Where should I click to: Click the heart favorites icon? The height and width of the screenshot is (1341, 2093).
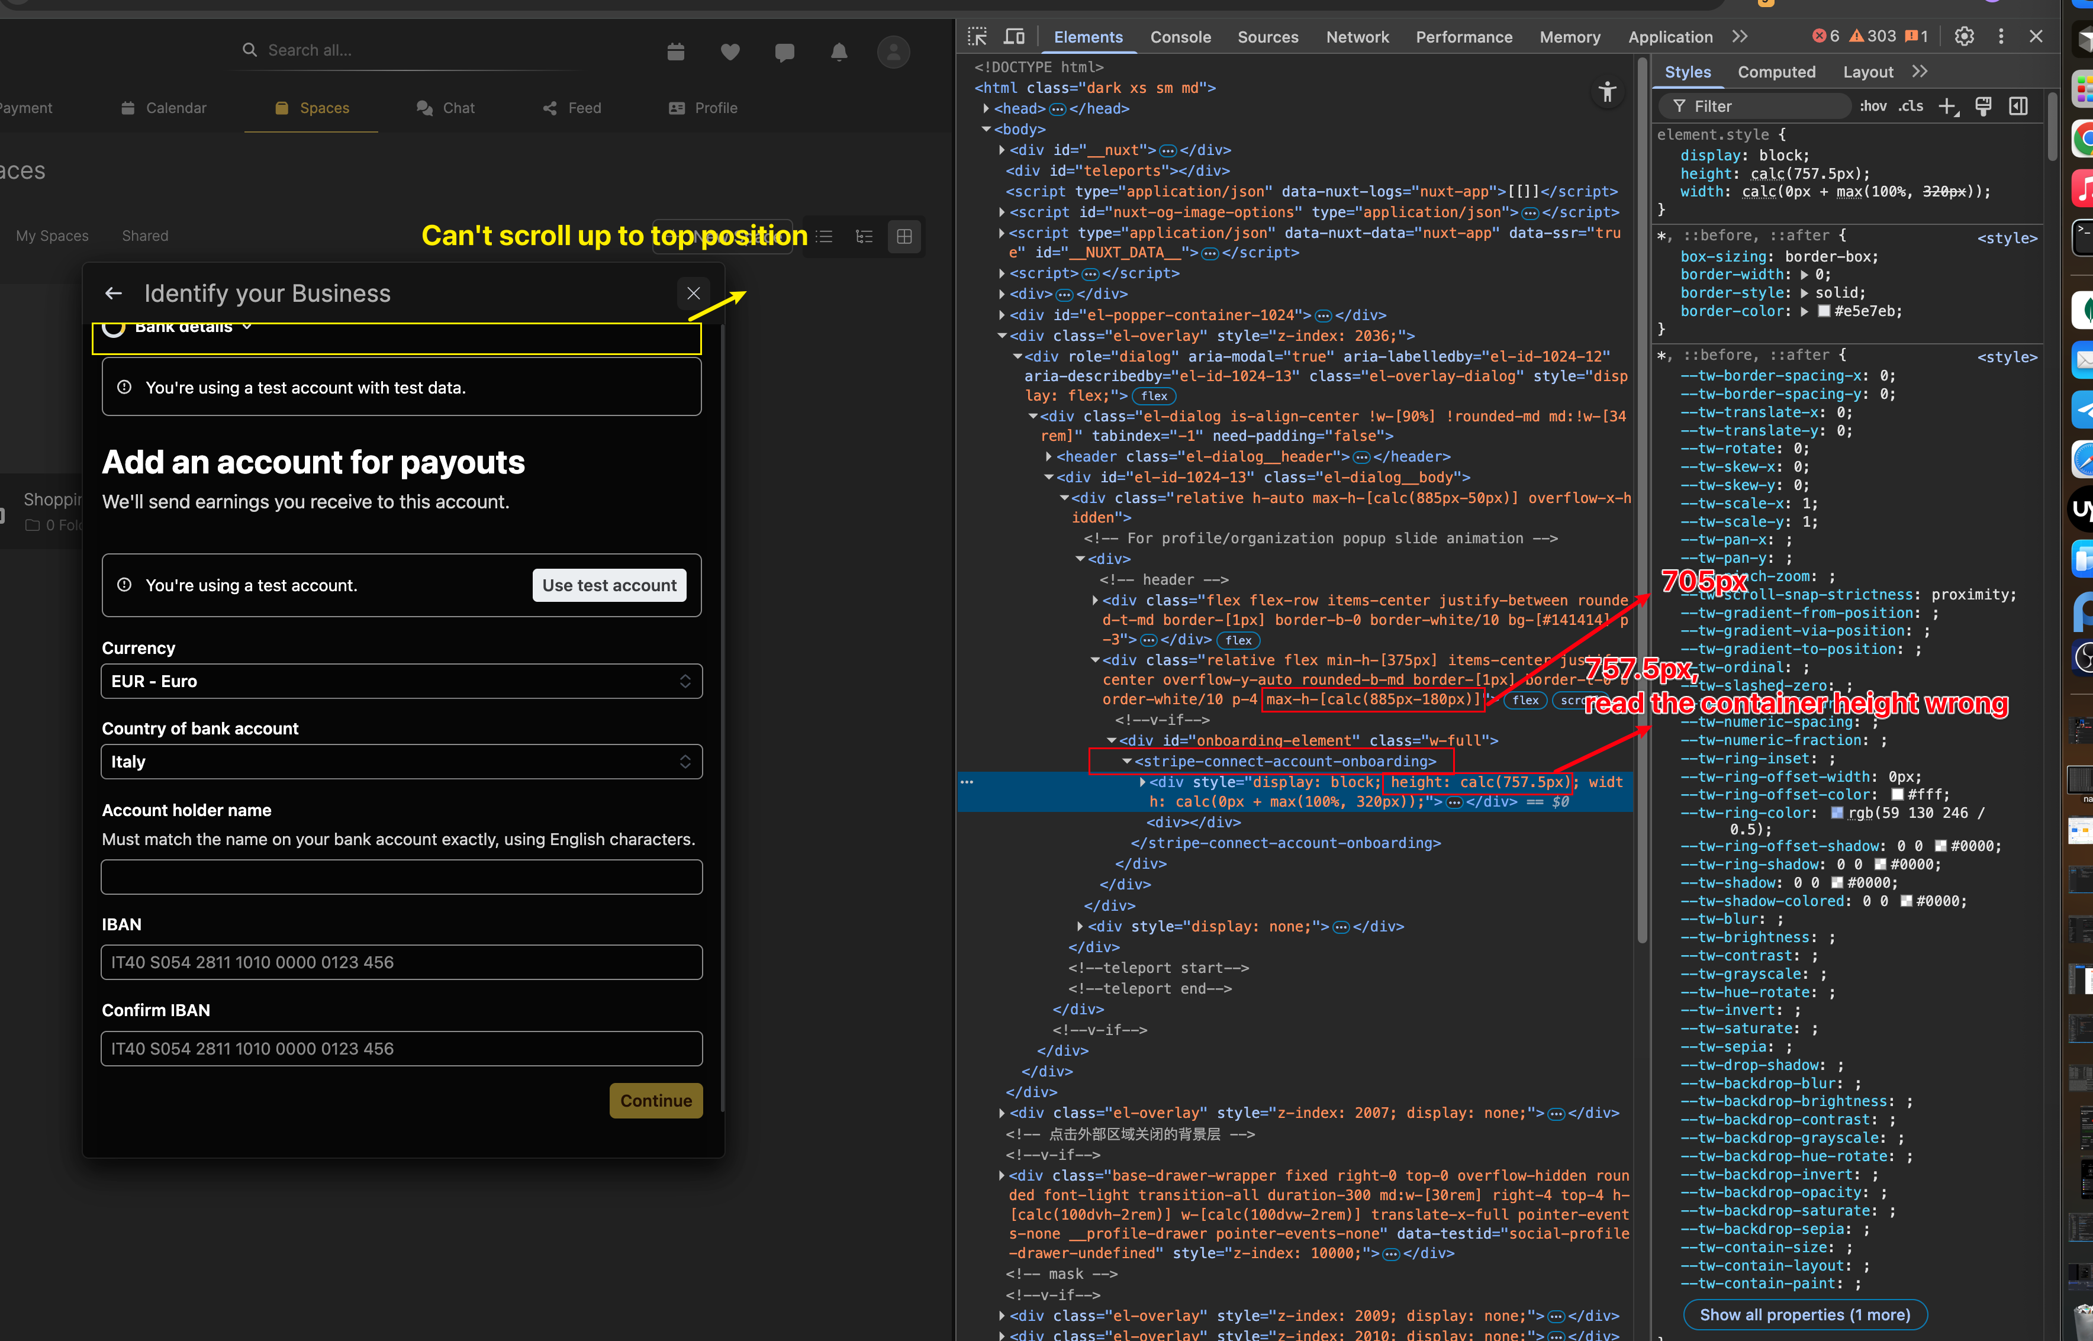click(x=730, y=52)
